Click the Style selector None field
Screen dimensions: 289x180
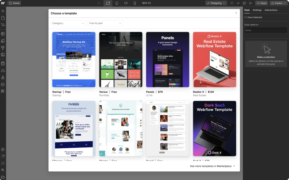tap(266, 30)
